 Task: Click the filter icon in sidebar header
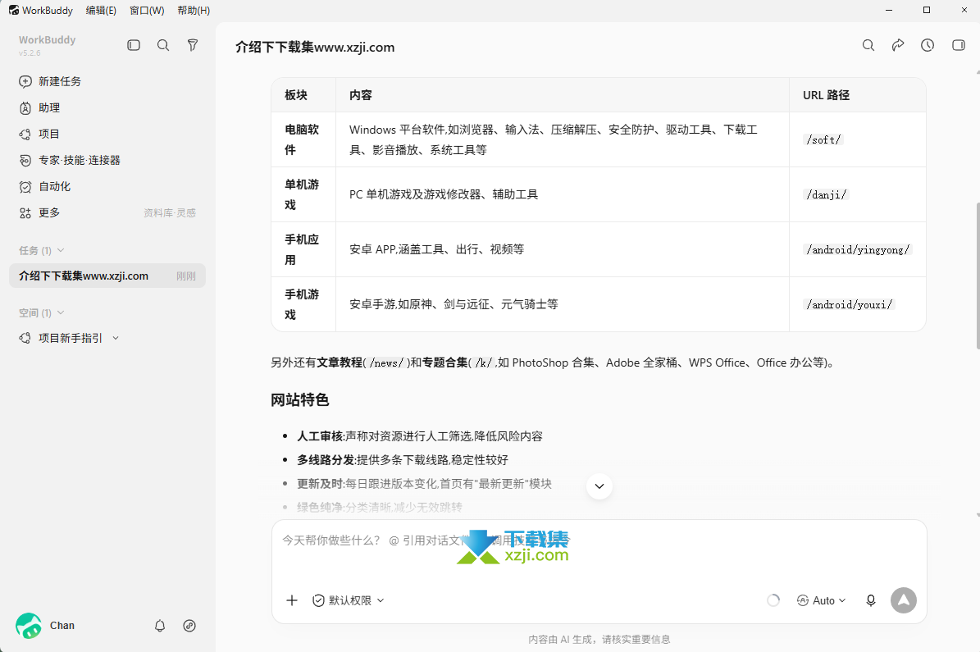193,45
